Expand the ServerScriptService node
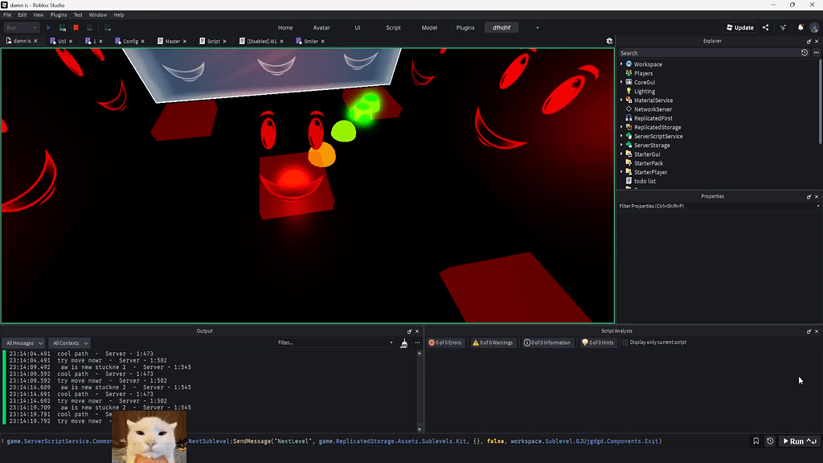823x463 pixels. 622,136
